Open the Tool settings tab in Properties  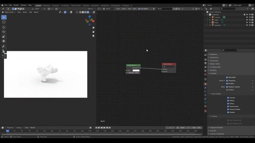point(206,55)
